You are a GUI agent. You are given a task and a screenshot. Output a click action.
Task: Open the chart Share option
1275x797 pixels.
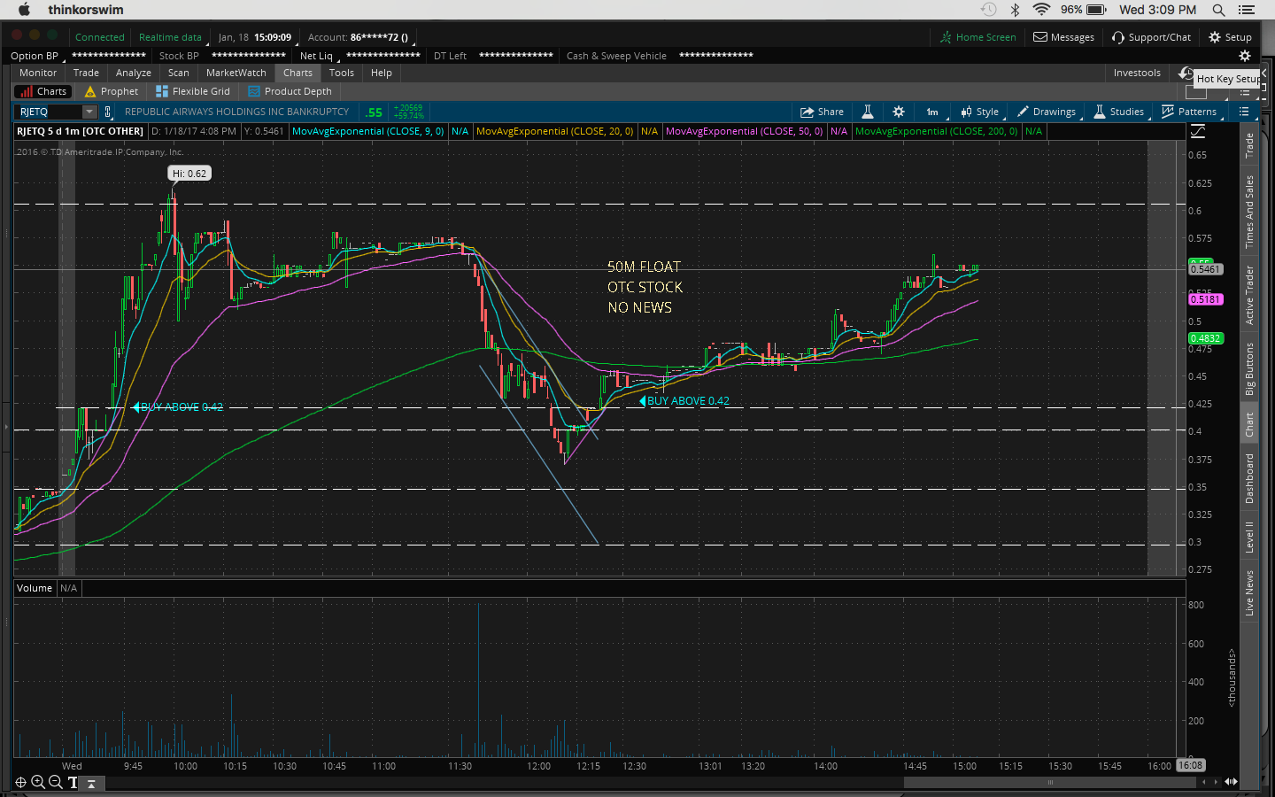pos(822,112)
